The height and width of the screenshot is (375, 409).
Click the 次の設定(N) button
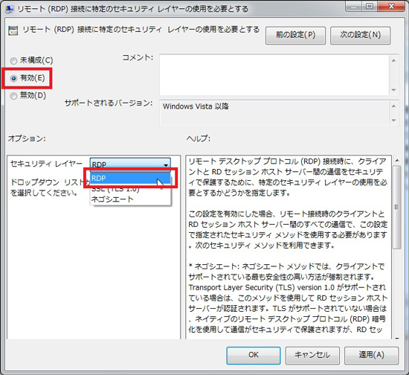360,35
